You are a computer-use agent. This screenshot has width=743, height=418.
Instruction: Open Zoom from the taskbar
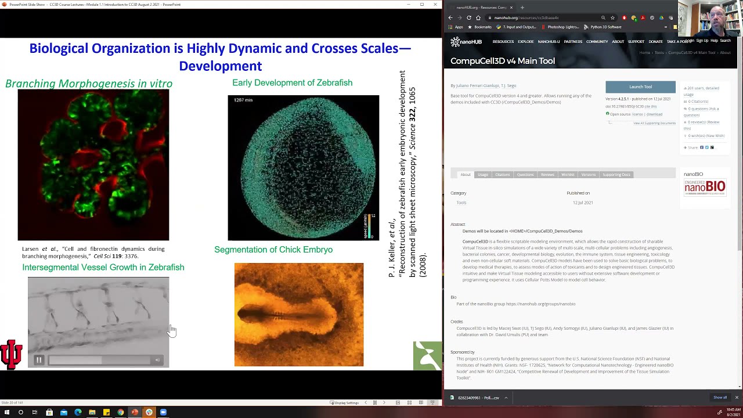pyautogui.click(x=163, y=412)
